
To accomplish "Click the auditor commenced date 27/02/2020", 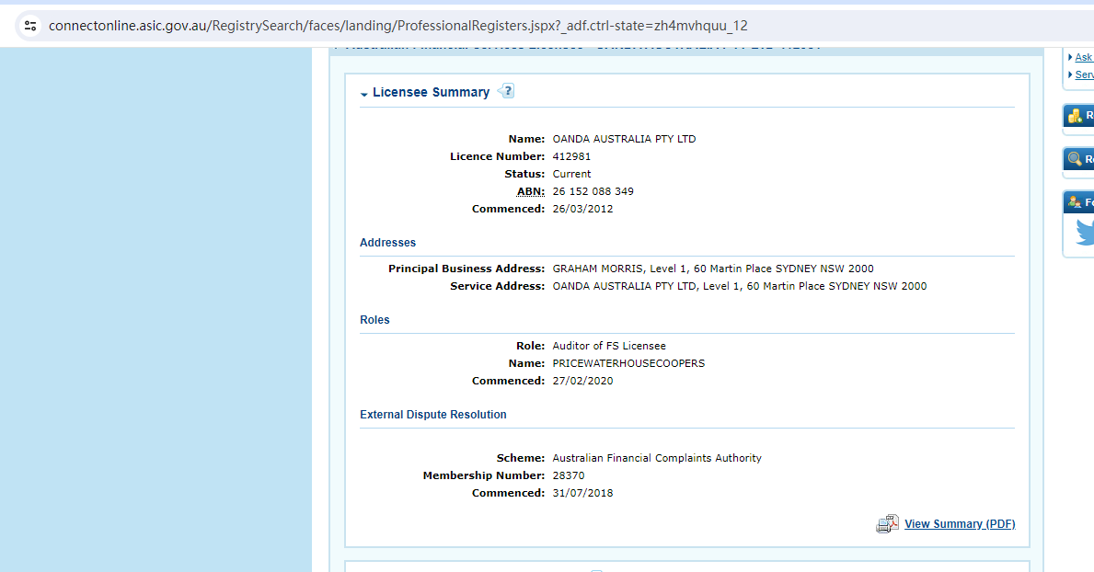I will tap(582, 381).
